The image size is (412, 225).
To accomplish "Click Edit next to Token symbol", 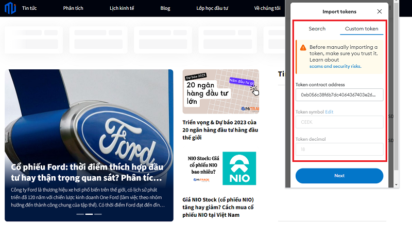I will coord(329,111).
